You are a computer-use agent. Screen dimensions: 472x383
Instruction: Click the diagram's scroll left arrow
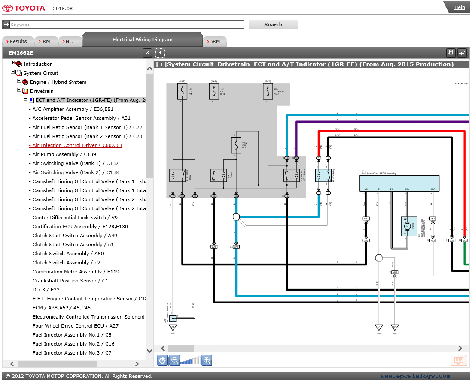pyautogui.click(x=163, y=348)
